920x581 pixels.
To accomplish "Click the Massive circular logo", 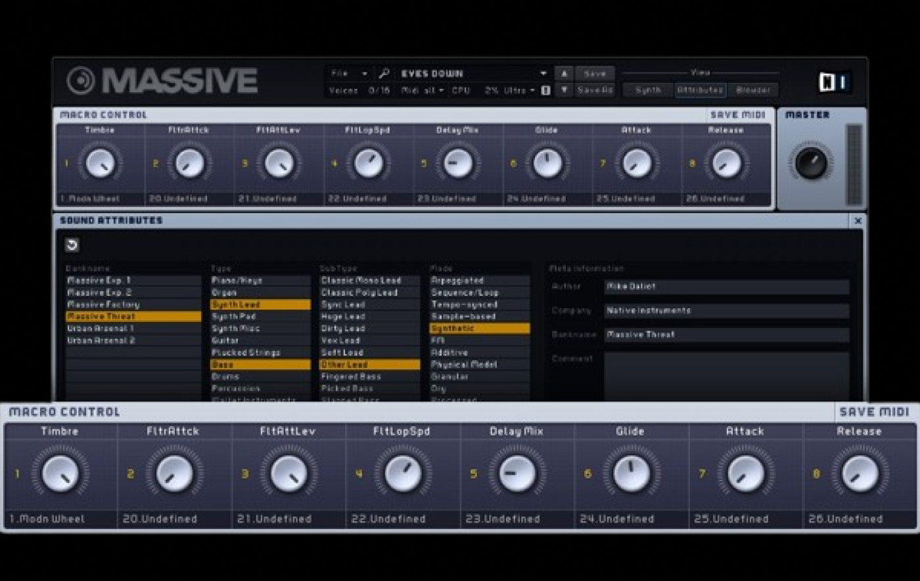I will 81,81.
